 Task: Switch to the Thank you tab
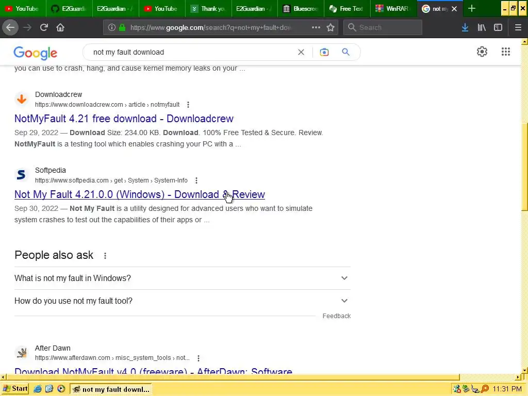[x=208, y=9]
